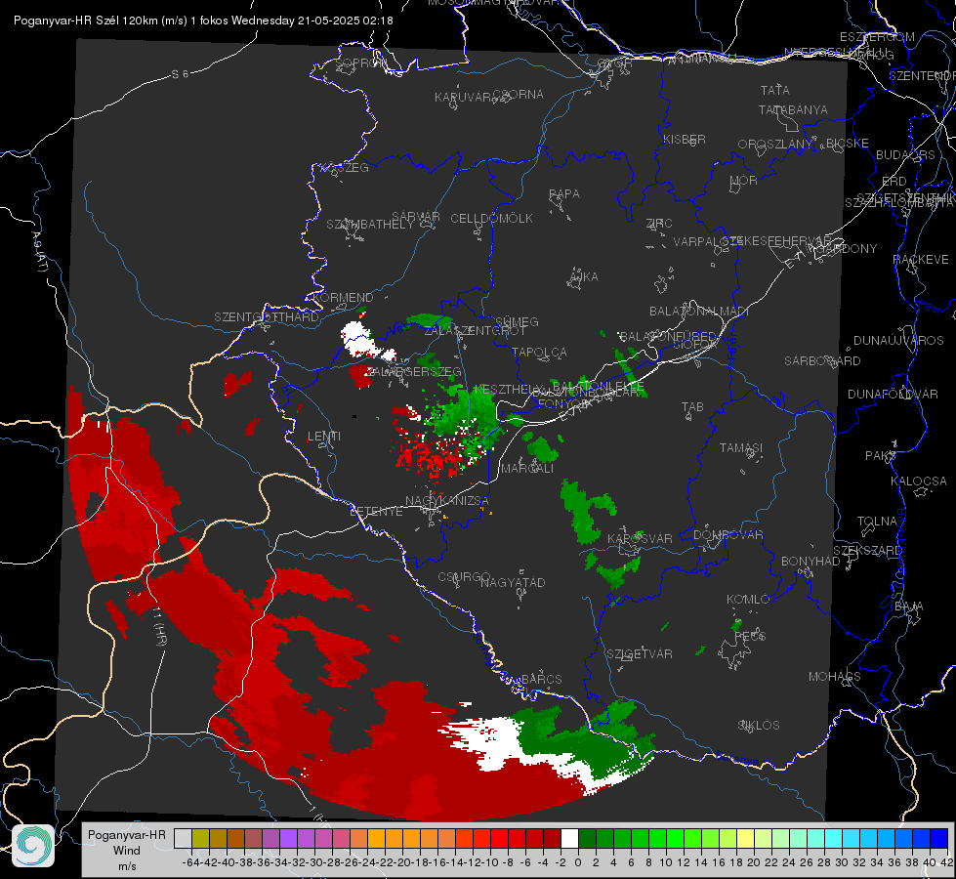956x879 pixels.
Task: Click the MARCALI town label
Action: [x=526, y=469]
